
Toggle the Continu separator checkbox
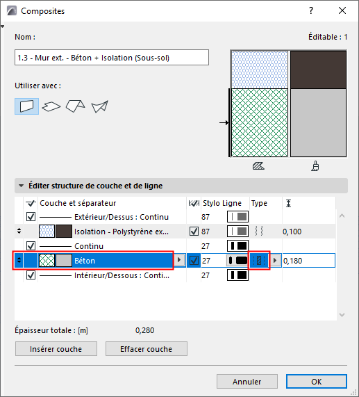[x=31, y=246]
